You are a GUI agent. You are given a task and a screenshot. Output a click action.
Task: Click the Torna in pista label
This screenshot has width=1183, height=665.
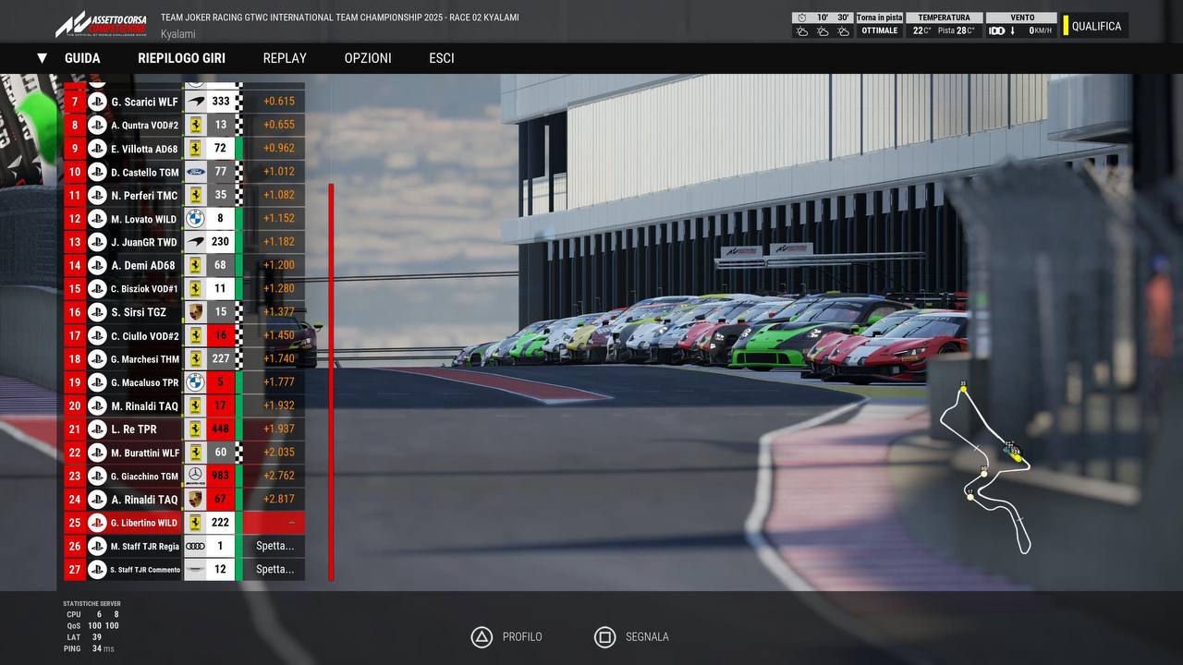click(879, 18)
